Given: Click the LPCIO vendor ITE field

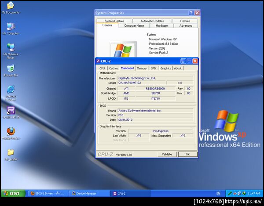Looking at the screenshot, I should (x=126, y=98).
